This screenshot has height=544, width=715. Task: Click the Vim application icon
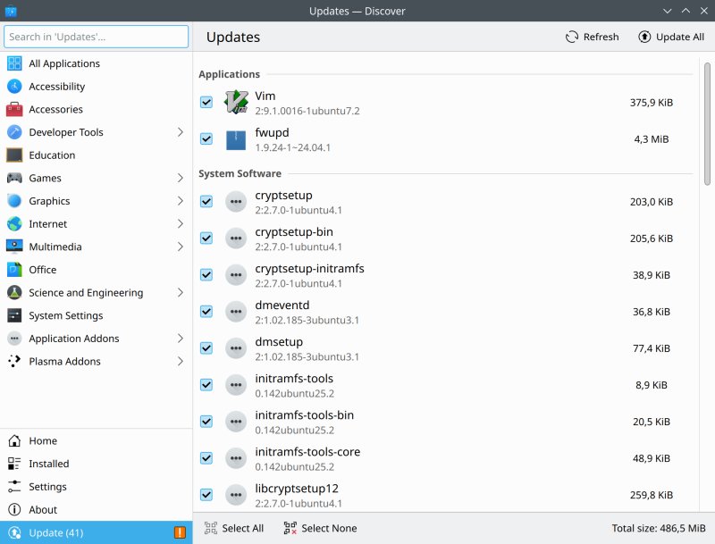pyautogui.click(x=236, y=102)
